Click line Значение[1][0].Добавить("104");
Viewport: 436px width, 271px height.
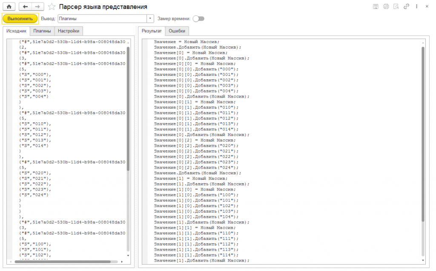[196, 217]
